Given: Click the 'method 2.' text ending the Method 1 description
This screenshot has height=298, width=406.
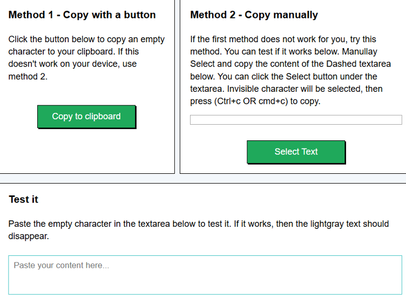Looking at the screenshot, I should tap(28, 76).
